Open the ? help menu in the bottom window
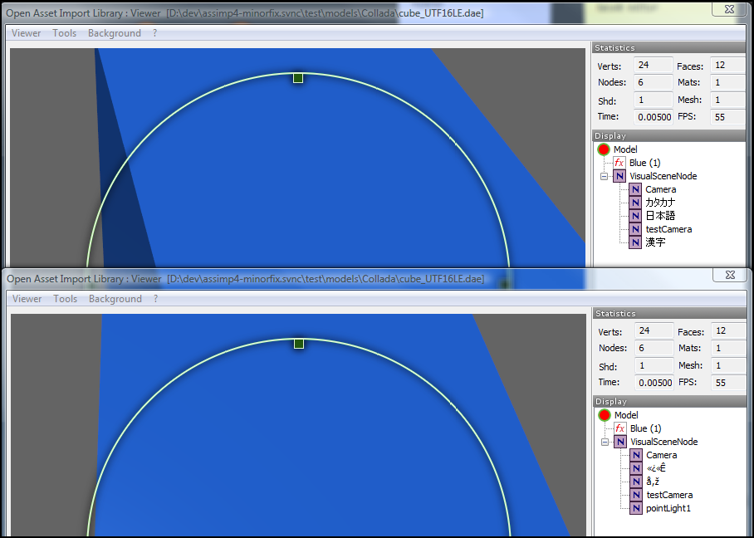 tap(155, 299)
